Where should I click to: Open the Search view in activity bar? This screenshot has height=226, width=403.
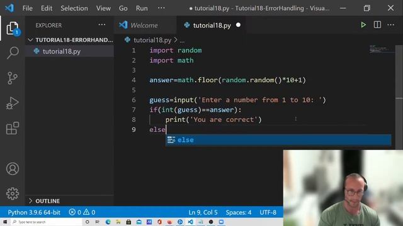pos(13,53)
